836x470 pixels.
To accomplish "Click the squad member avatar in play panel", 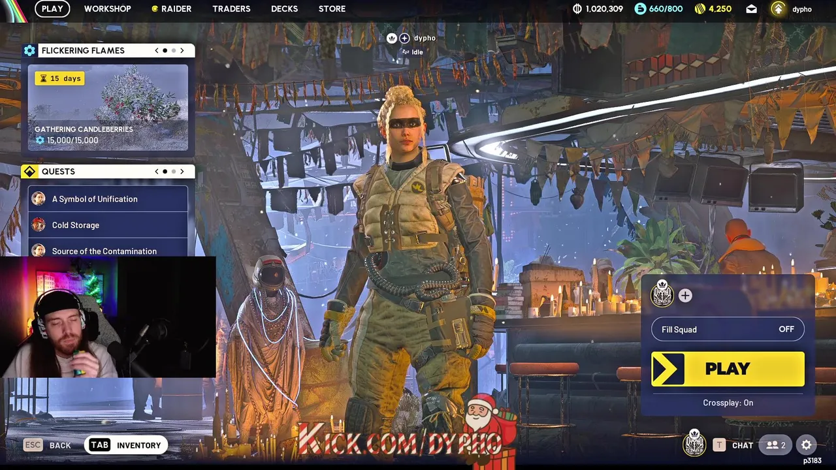I will coord(662,294).
